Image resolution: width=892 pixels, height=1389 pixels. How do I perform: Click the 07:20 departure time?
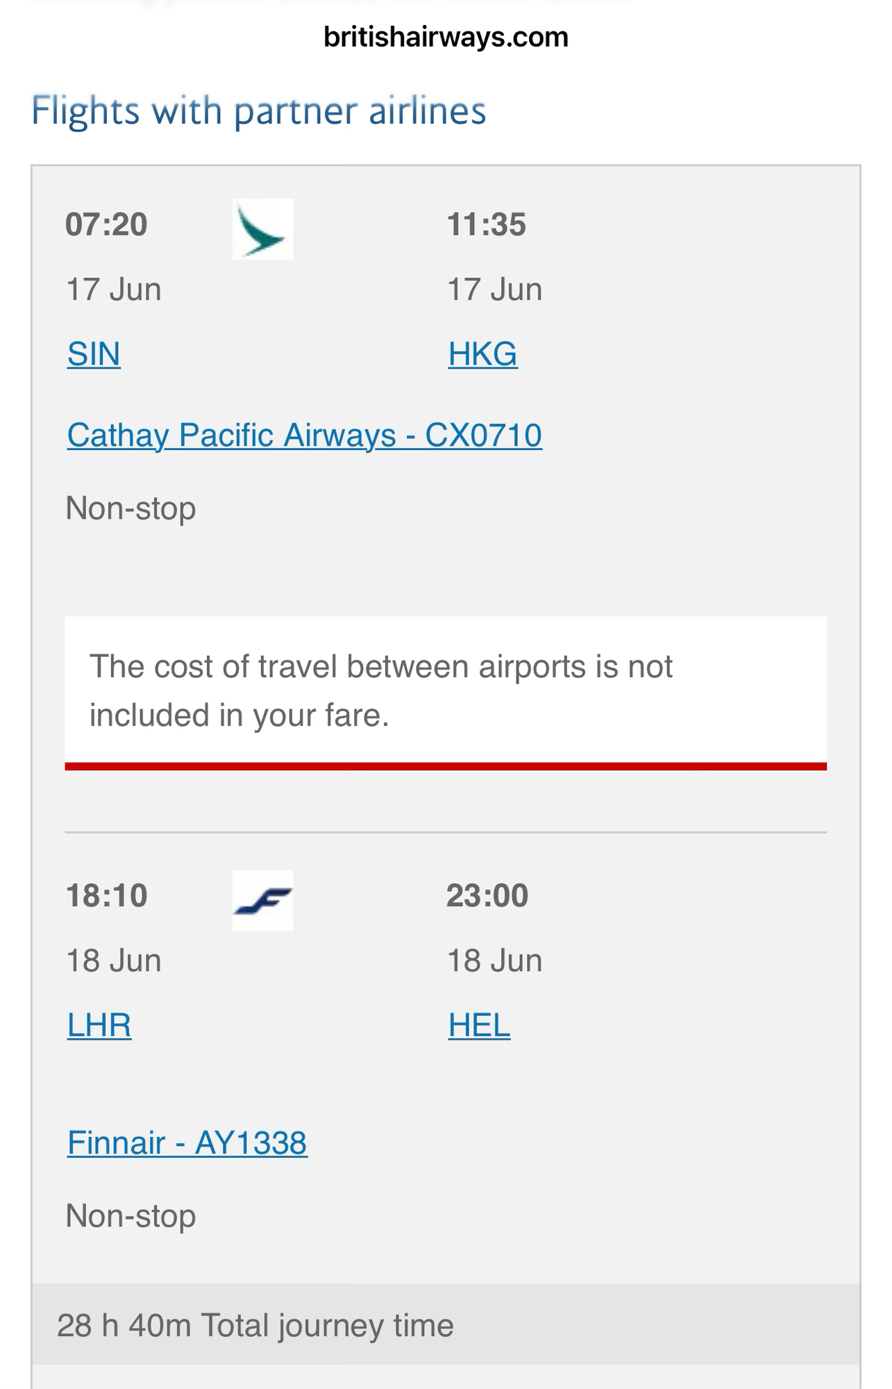coord(106,224)
